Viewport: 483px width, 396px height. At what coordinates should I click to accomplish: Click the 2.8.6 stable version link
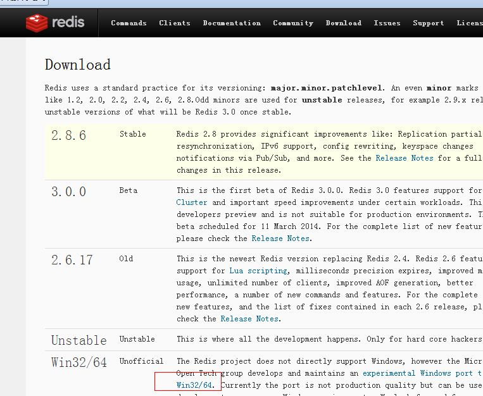68,136
